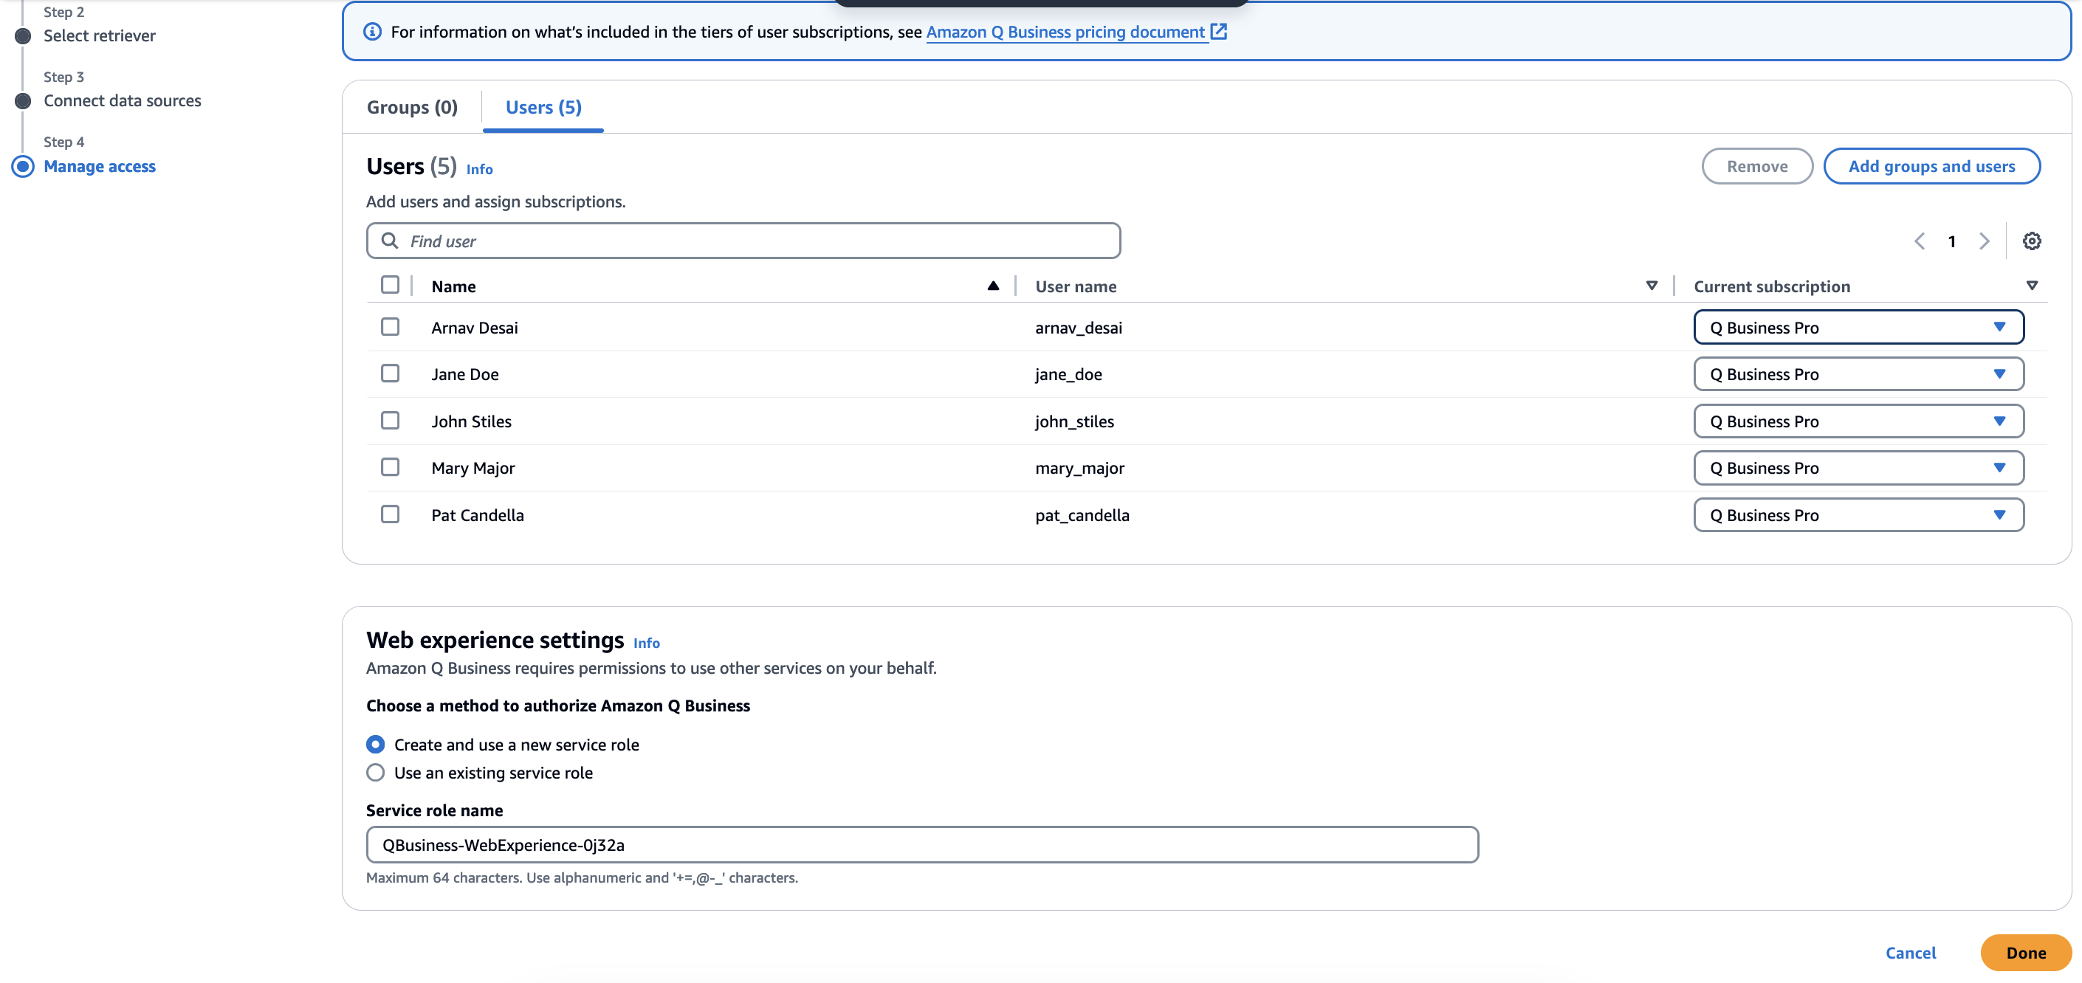The width and height of the screenshot is (2082, 983).
Task: Sort by Name ascending arrow
Action: (992, 286)
